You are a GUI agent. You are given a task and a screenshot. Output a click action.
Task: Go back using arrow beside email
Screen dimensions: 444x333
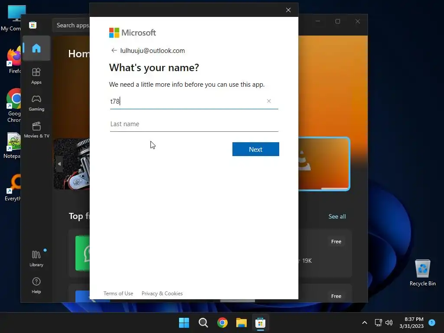tap(114, 50)
